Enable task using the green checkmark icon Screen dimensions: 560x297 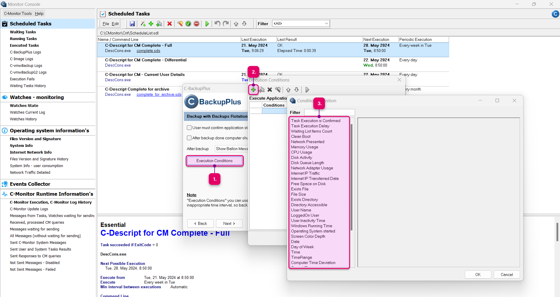[188, 24]
